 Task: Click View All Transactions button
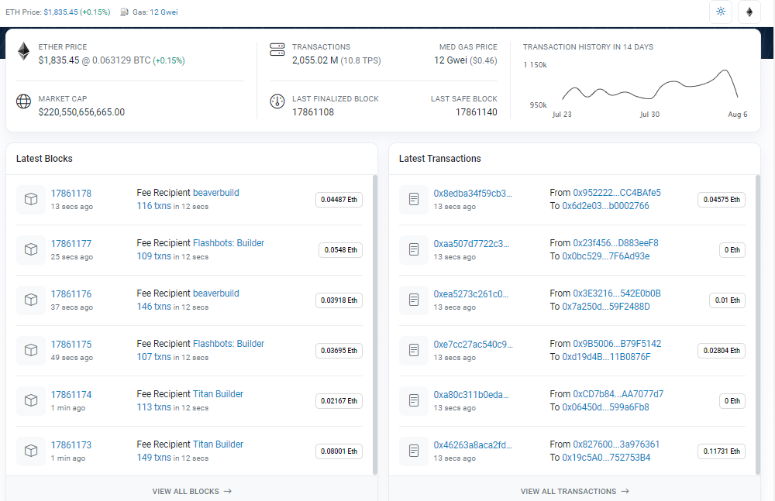tap(574, 491)
